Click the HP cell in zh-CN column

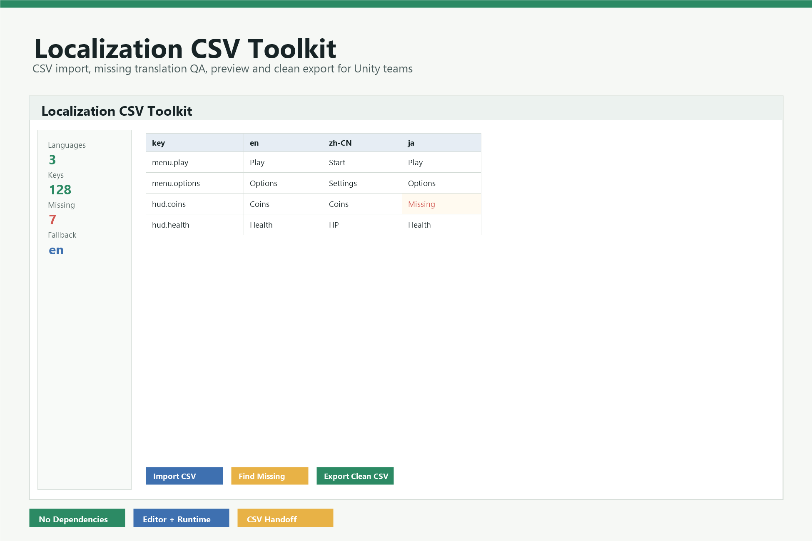click(x=362, y=225)
